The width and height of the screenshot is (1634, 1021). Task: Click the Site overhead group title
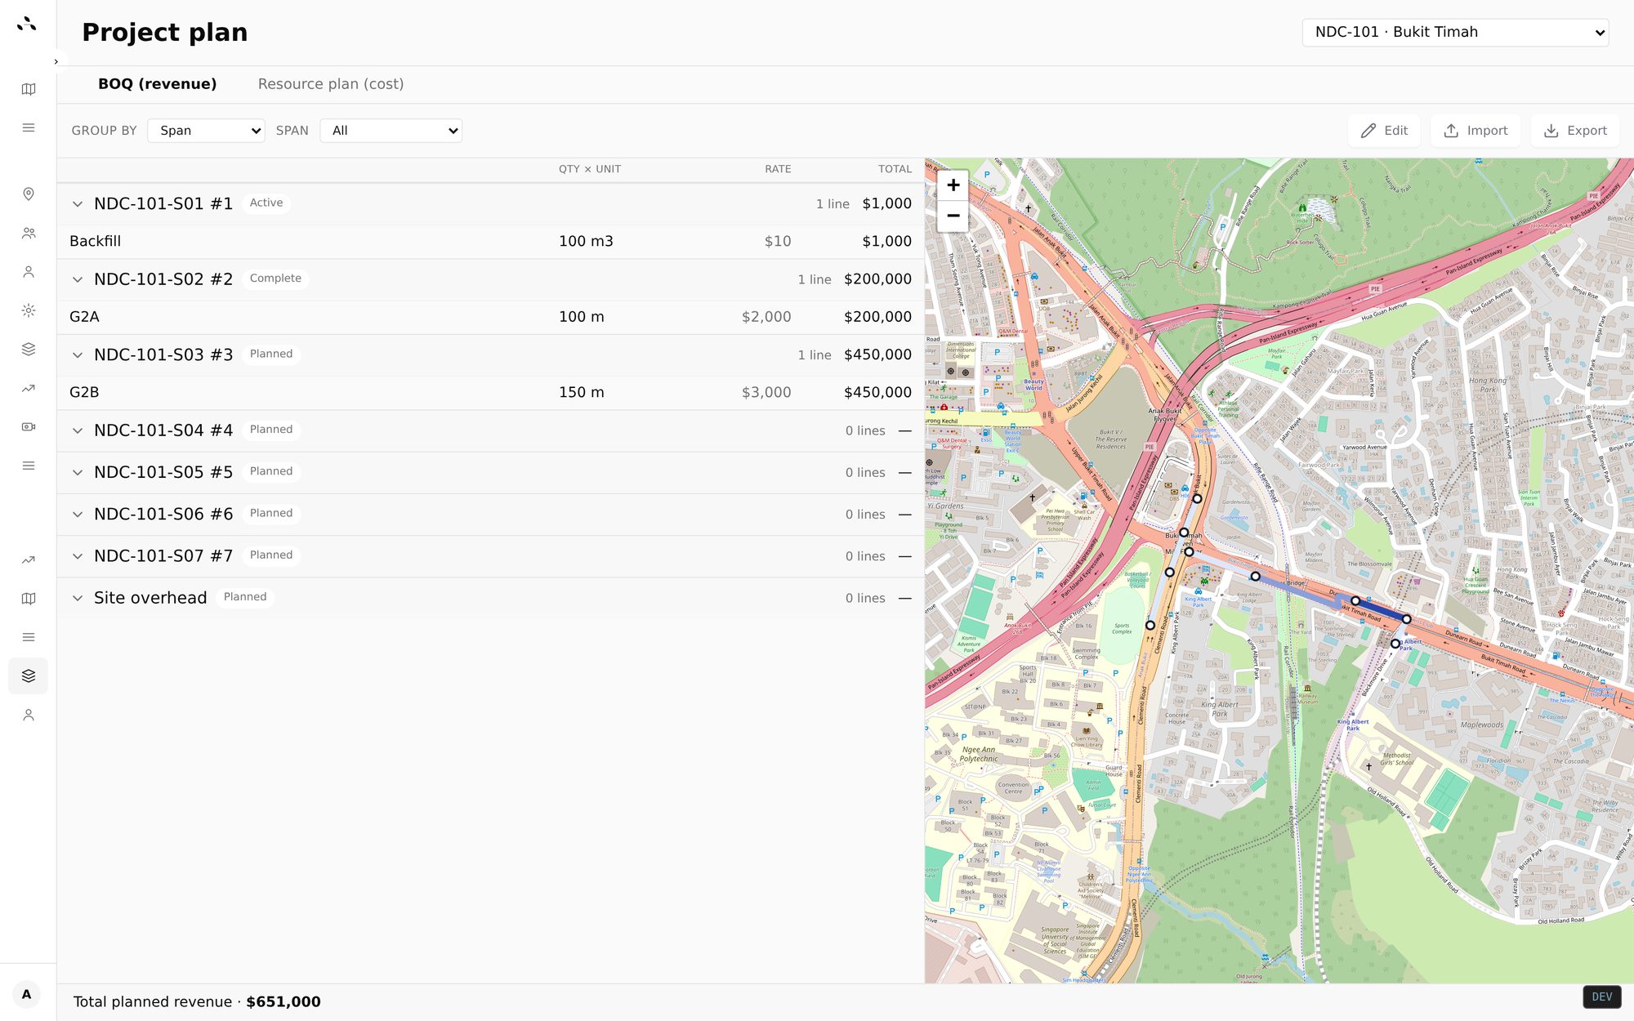click(150, 598)
